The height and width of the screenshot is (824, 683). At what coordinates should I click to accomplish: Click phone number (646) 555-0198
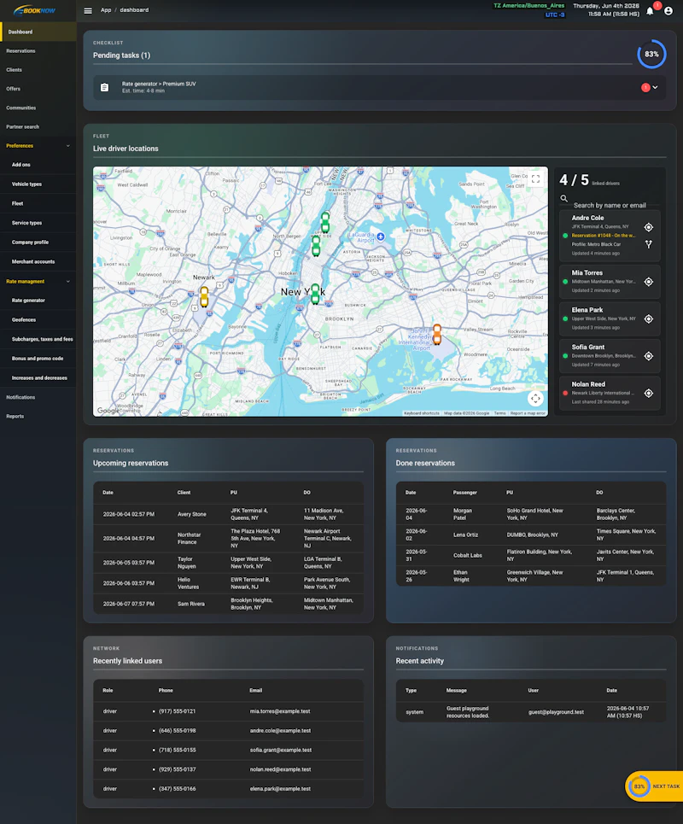[177, 730]
